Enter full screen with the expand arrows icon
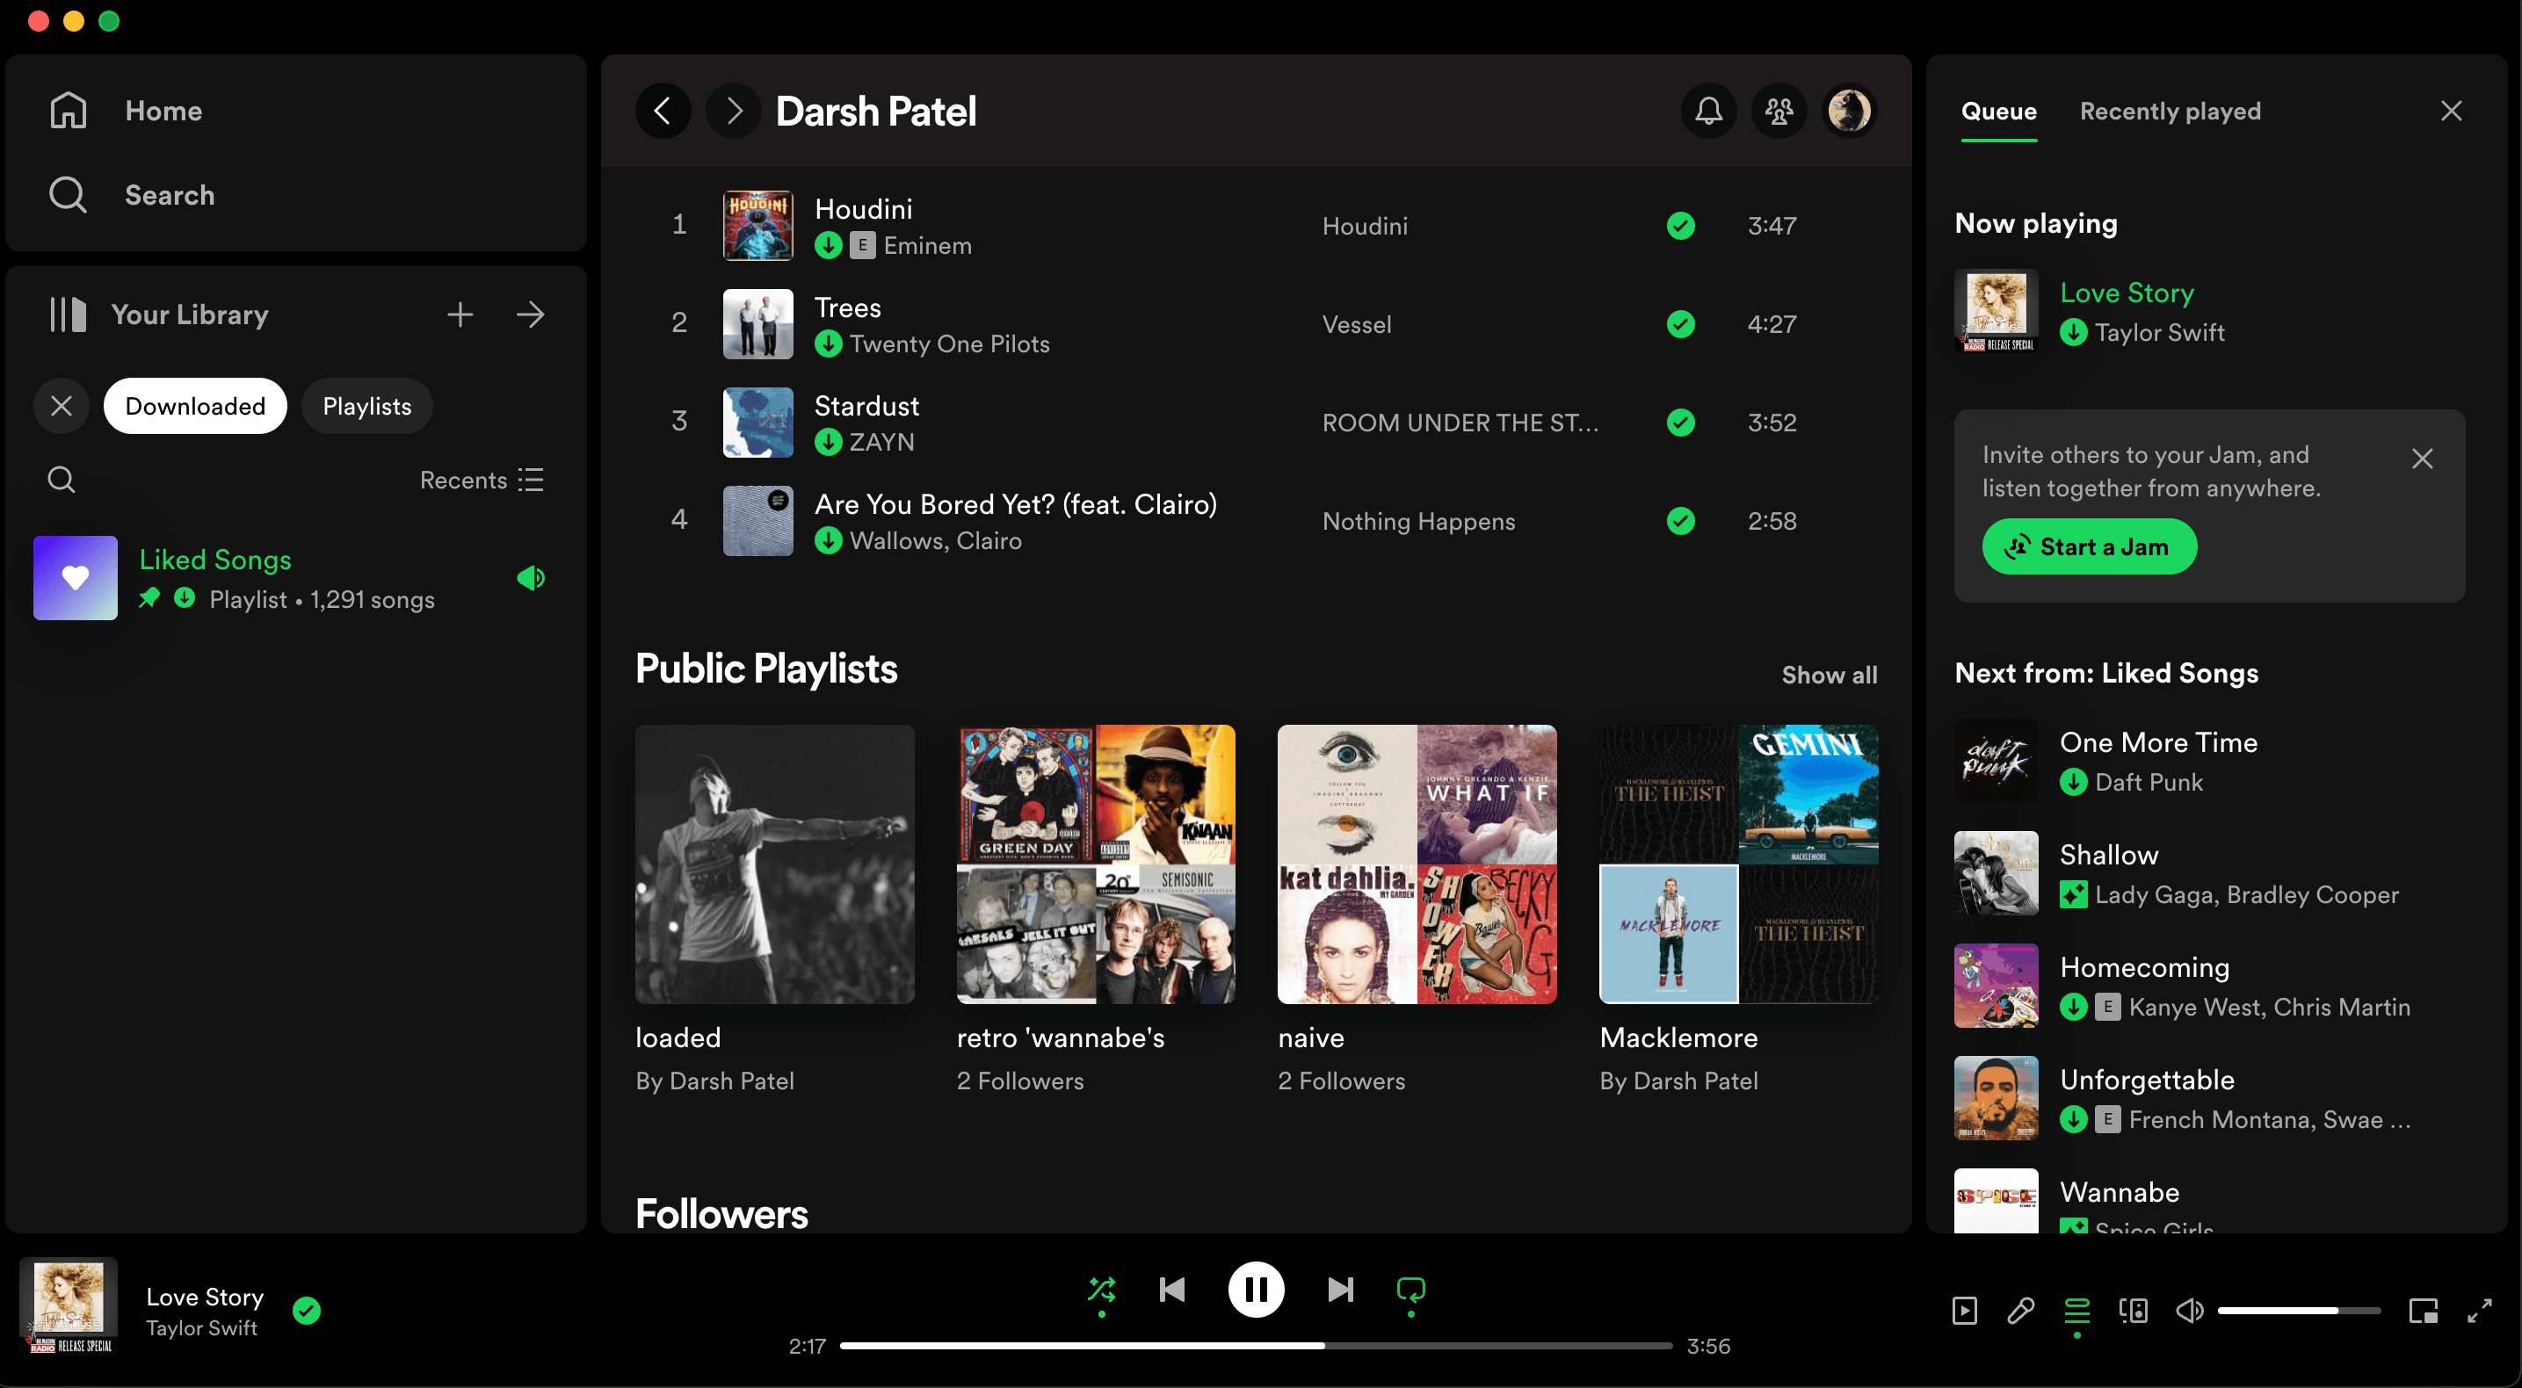 point(2479,1311)
